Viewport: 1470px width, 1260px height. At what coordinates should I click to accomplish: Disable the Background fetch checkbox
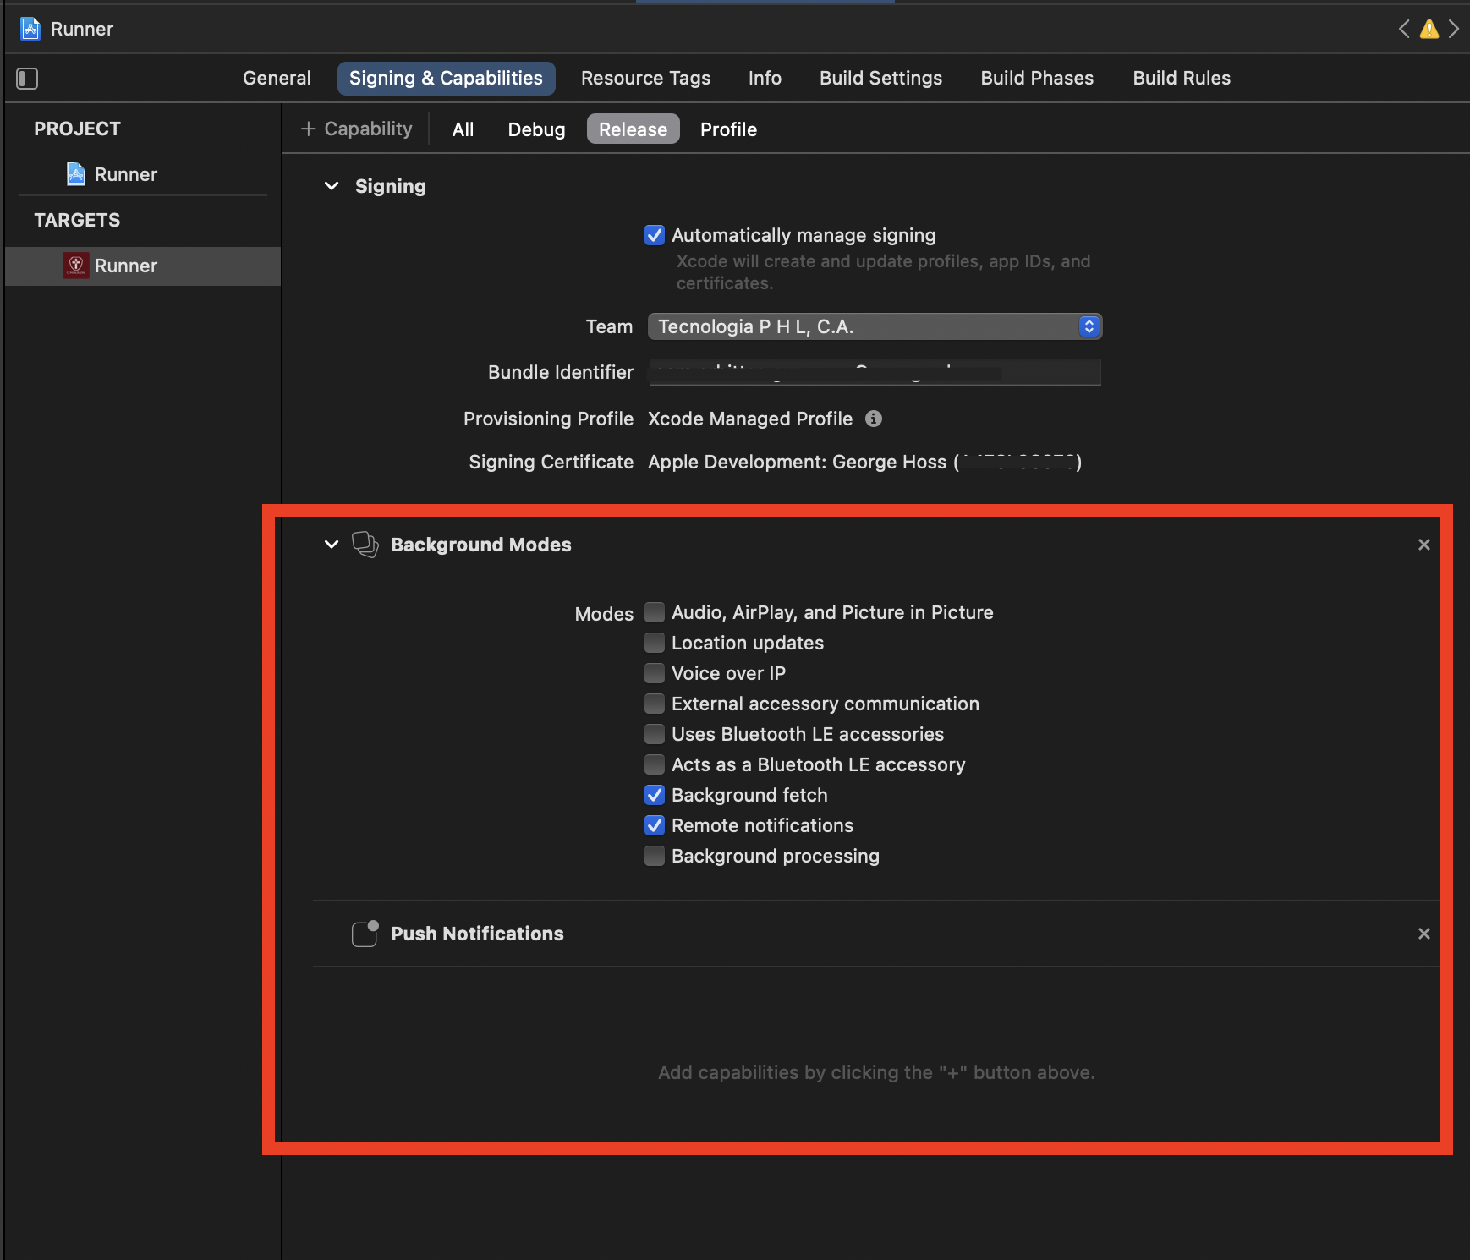655,795
